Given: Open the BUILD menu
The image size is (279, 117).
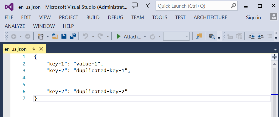Looking at the screenshot, I should pyautogui.click(x=93, y=17).
